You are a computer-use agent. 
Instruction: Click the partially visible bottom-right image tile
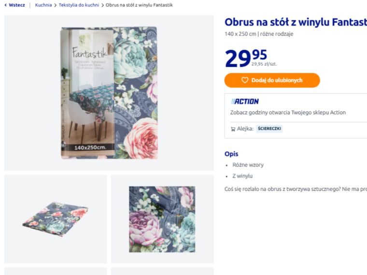162,271
